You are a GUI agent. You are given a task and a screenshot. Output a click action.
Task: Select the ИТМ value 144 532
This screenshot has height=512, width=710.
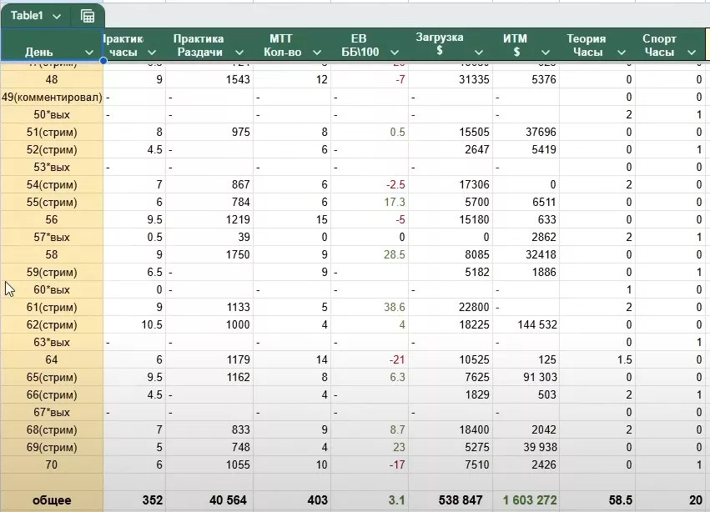coord(537,324)
